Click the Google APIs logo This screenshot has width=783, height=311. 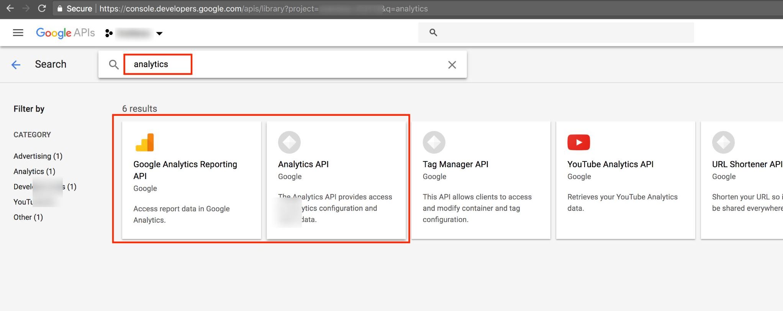click(x=65, y=33)
